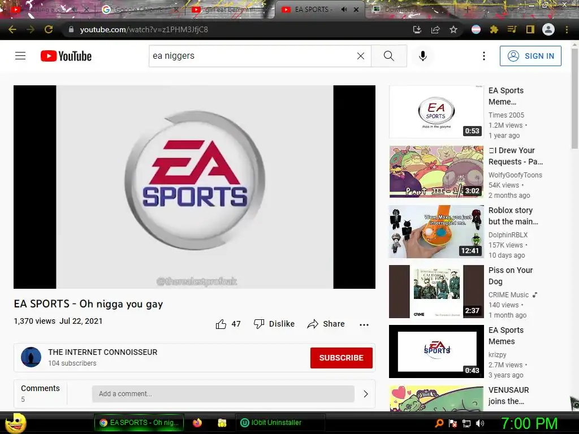Click the striped flag extension icon
579x434 pixels.
[476, 29]
